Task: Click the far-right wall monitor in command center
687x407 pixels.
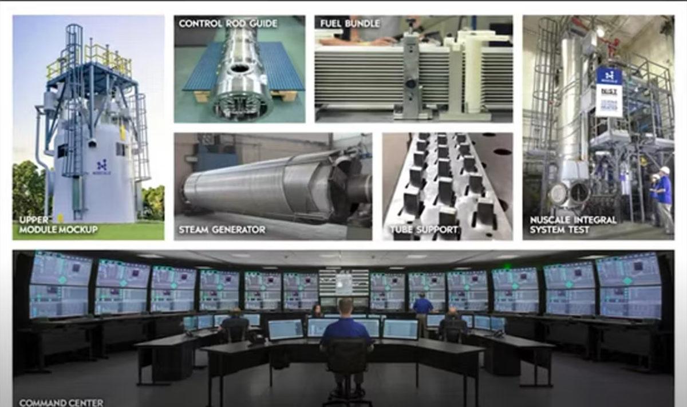Action: point(627,285)
